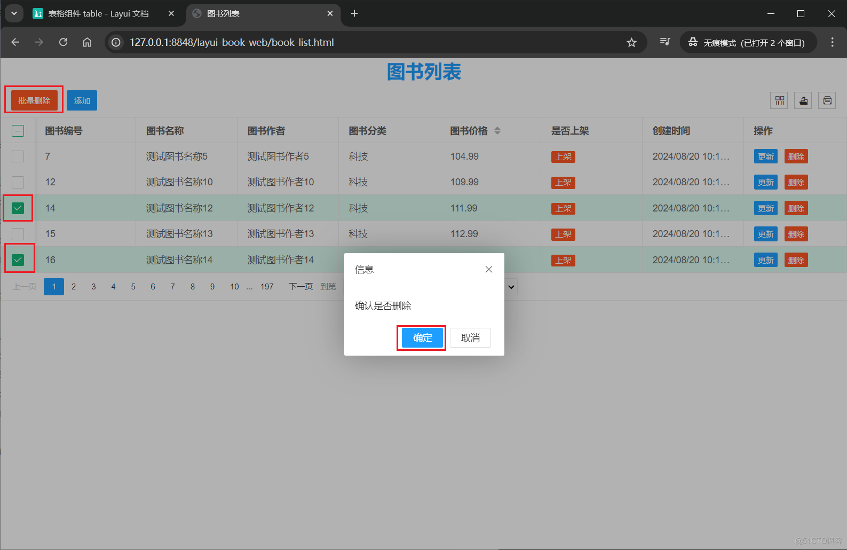Go to page 7 in pagination
The width and height of the screenshot is (847, 550).
[172, 287]
